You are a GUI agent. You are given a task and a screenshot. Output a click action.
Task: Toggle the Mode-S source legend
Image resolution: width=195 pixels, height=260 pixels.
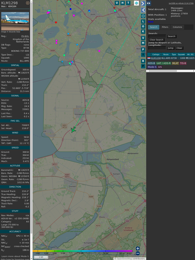point(152,67)
